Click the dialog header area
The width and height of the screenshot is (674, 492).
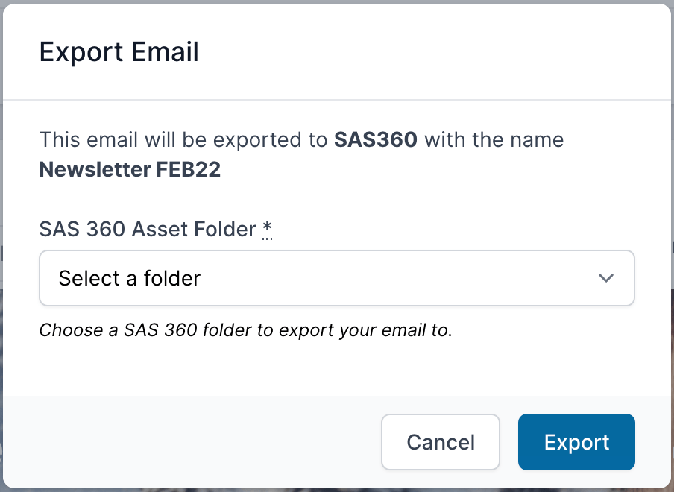pos(336,51)
